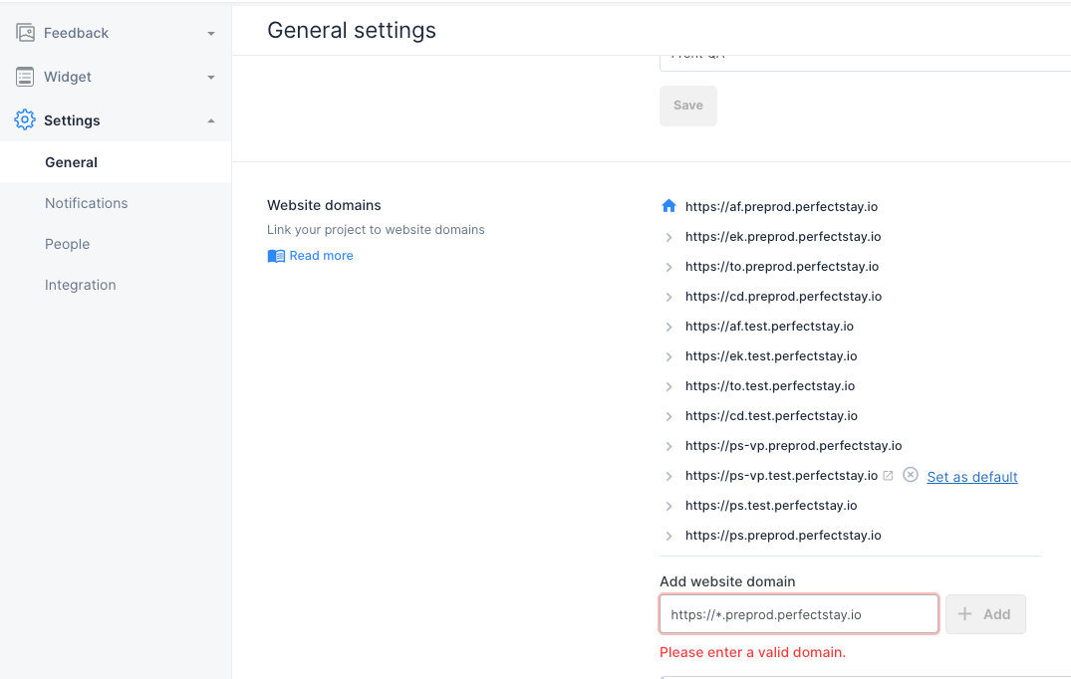Go to the People settings page
The height and width of the screenshot is (679, 1071).
(68, 244)
